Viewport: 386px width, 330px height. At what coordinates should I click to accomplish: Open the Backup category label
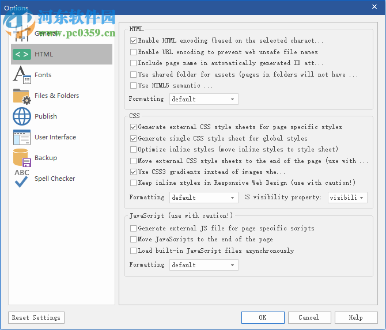pyautogui.click(x=46, y=158)
